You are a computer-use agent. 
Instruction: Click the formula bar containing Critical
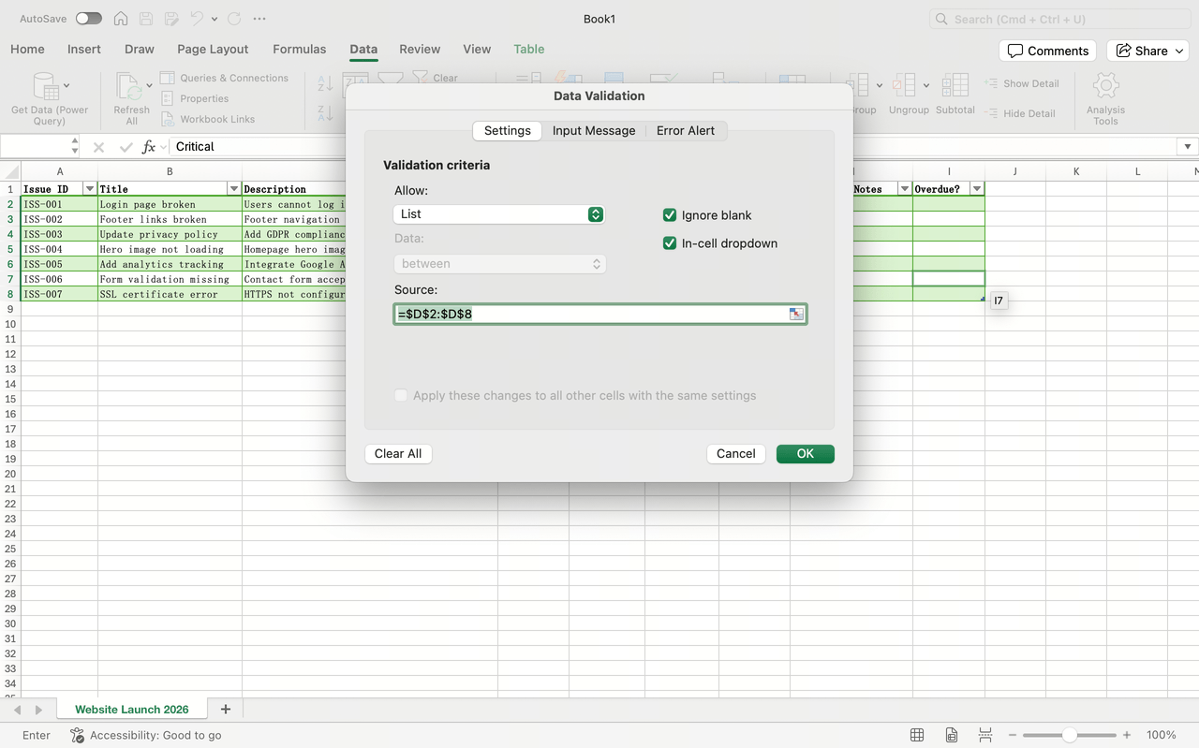[673, 147]
